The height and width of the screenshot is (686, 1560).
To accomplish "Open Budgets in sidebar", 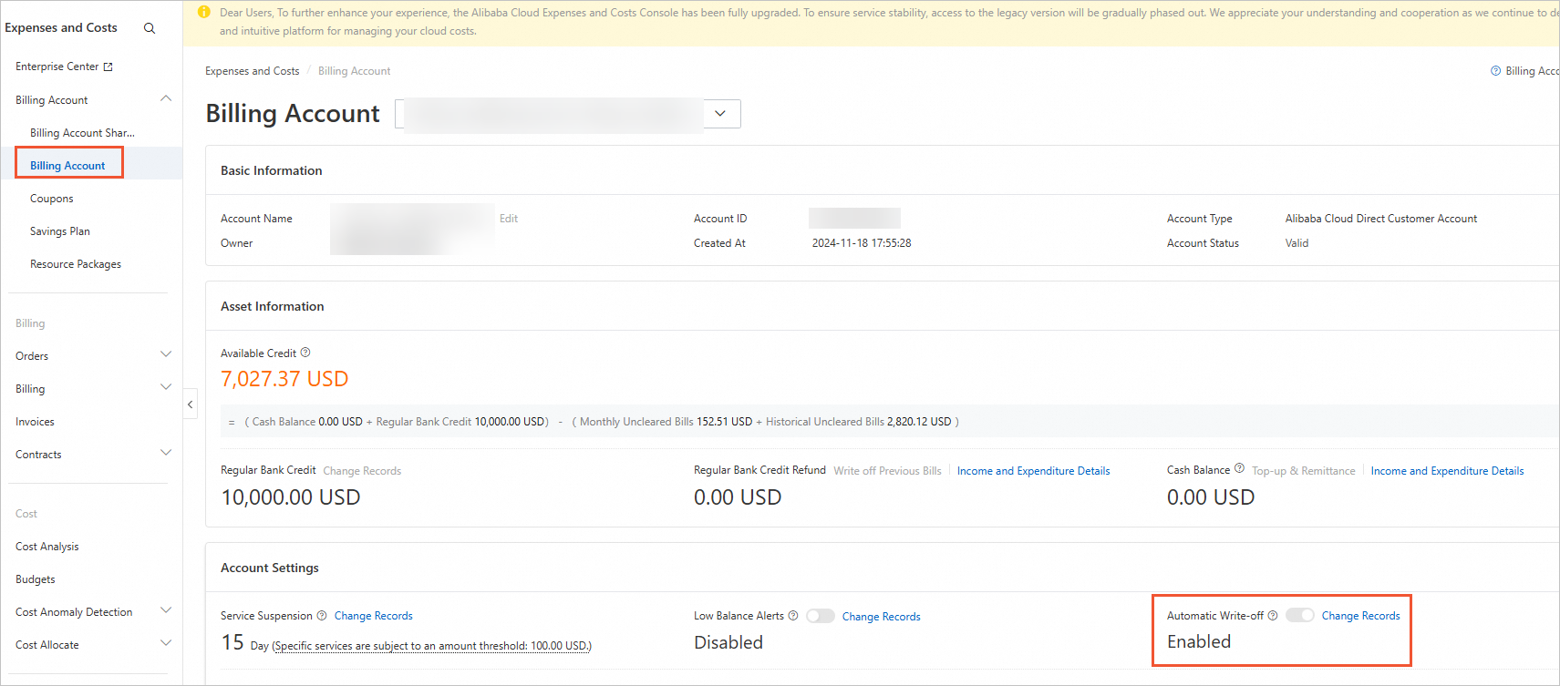I will 36,579.
